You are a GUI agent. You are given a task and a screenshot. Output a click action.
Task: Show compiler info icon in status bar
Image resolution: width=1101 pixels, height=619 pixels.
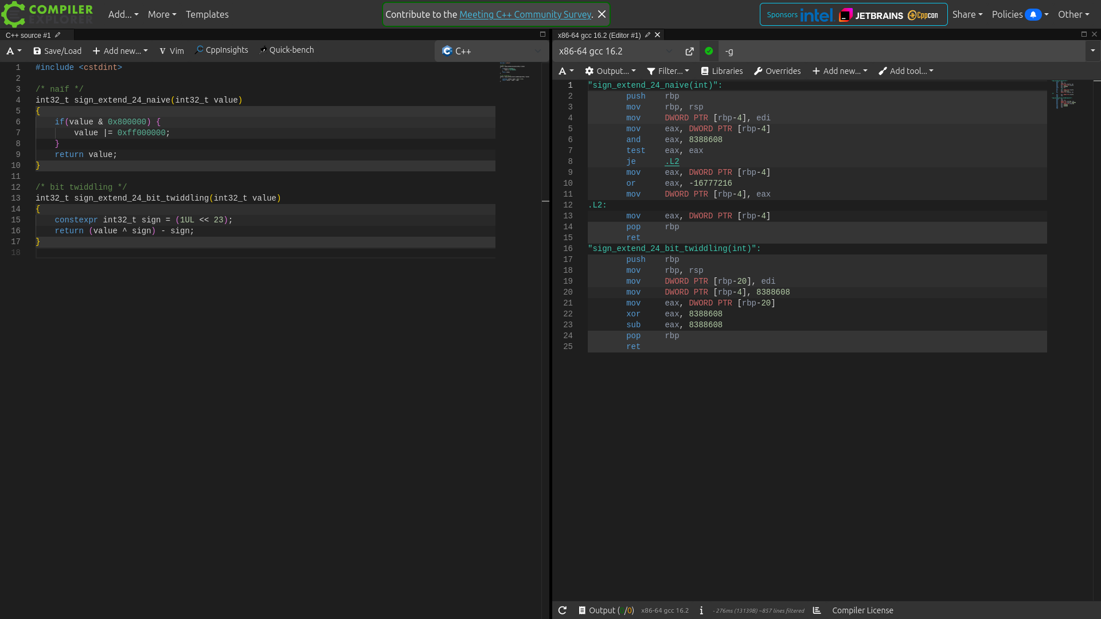(x=701, y=610)
